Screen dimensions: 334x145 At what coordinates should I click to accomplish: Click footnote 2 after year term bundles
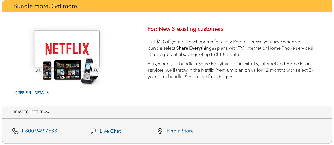(x=187, y=75)
